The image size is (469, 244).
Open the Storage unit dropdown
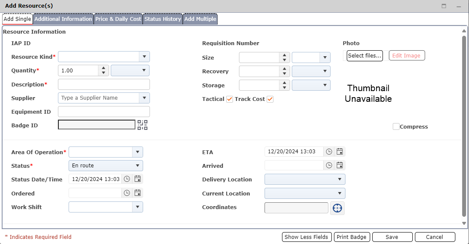coord(311,85)
